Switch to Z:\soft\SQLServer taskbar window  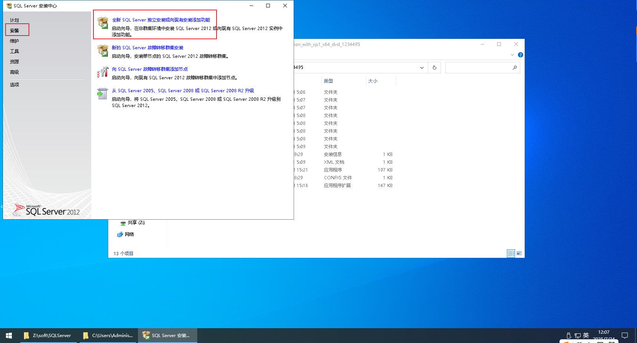48,336
